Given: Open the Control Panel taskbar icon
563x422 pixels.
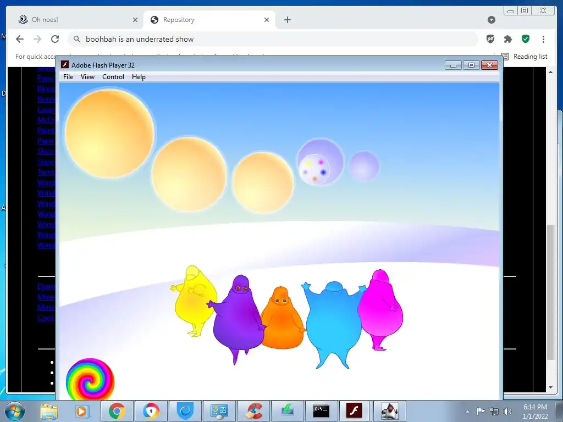Looking at the screenshot, I should click(219, 411).
